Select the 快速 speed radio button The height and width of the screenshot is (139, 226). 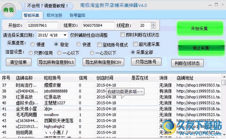pos(78,44)
